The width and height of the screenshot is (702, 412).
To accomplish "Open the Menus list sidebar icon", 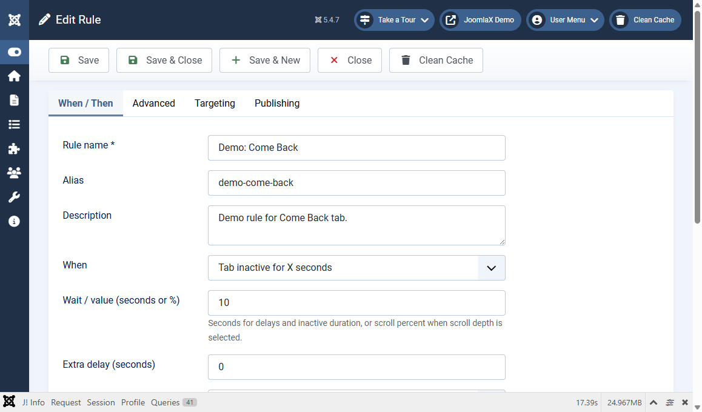I will tap(15, 124).
